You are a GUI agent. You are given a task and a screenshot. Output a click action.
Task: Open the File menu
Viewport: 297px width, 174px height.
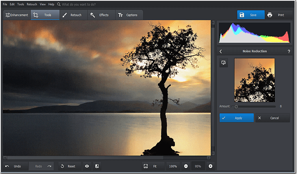pyautogui.click(x=5, y=4)
